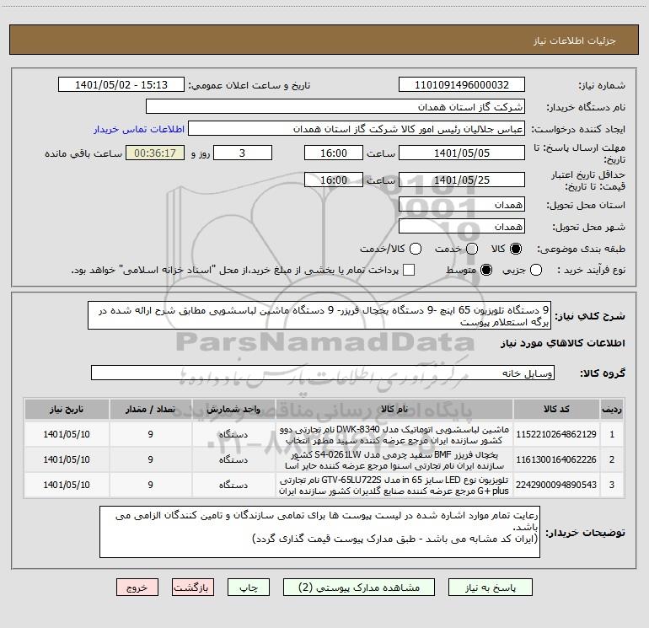649x628 pixels.
Task: Select the کالا radio button
Action: click(516, 249)
